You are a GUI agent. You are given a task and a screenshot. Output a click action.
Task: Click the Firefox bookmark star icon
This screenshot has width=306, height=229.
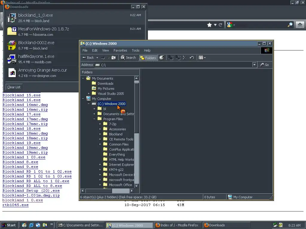pyautogui.click(x=209, y=25)
